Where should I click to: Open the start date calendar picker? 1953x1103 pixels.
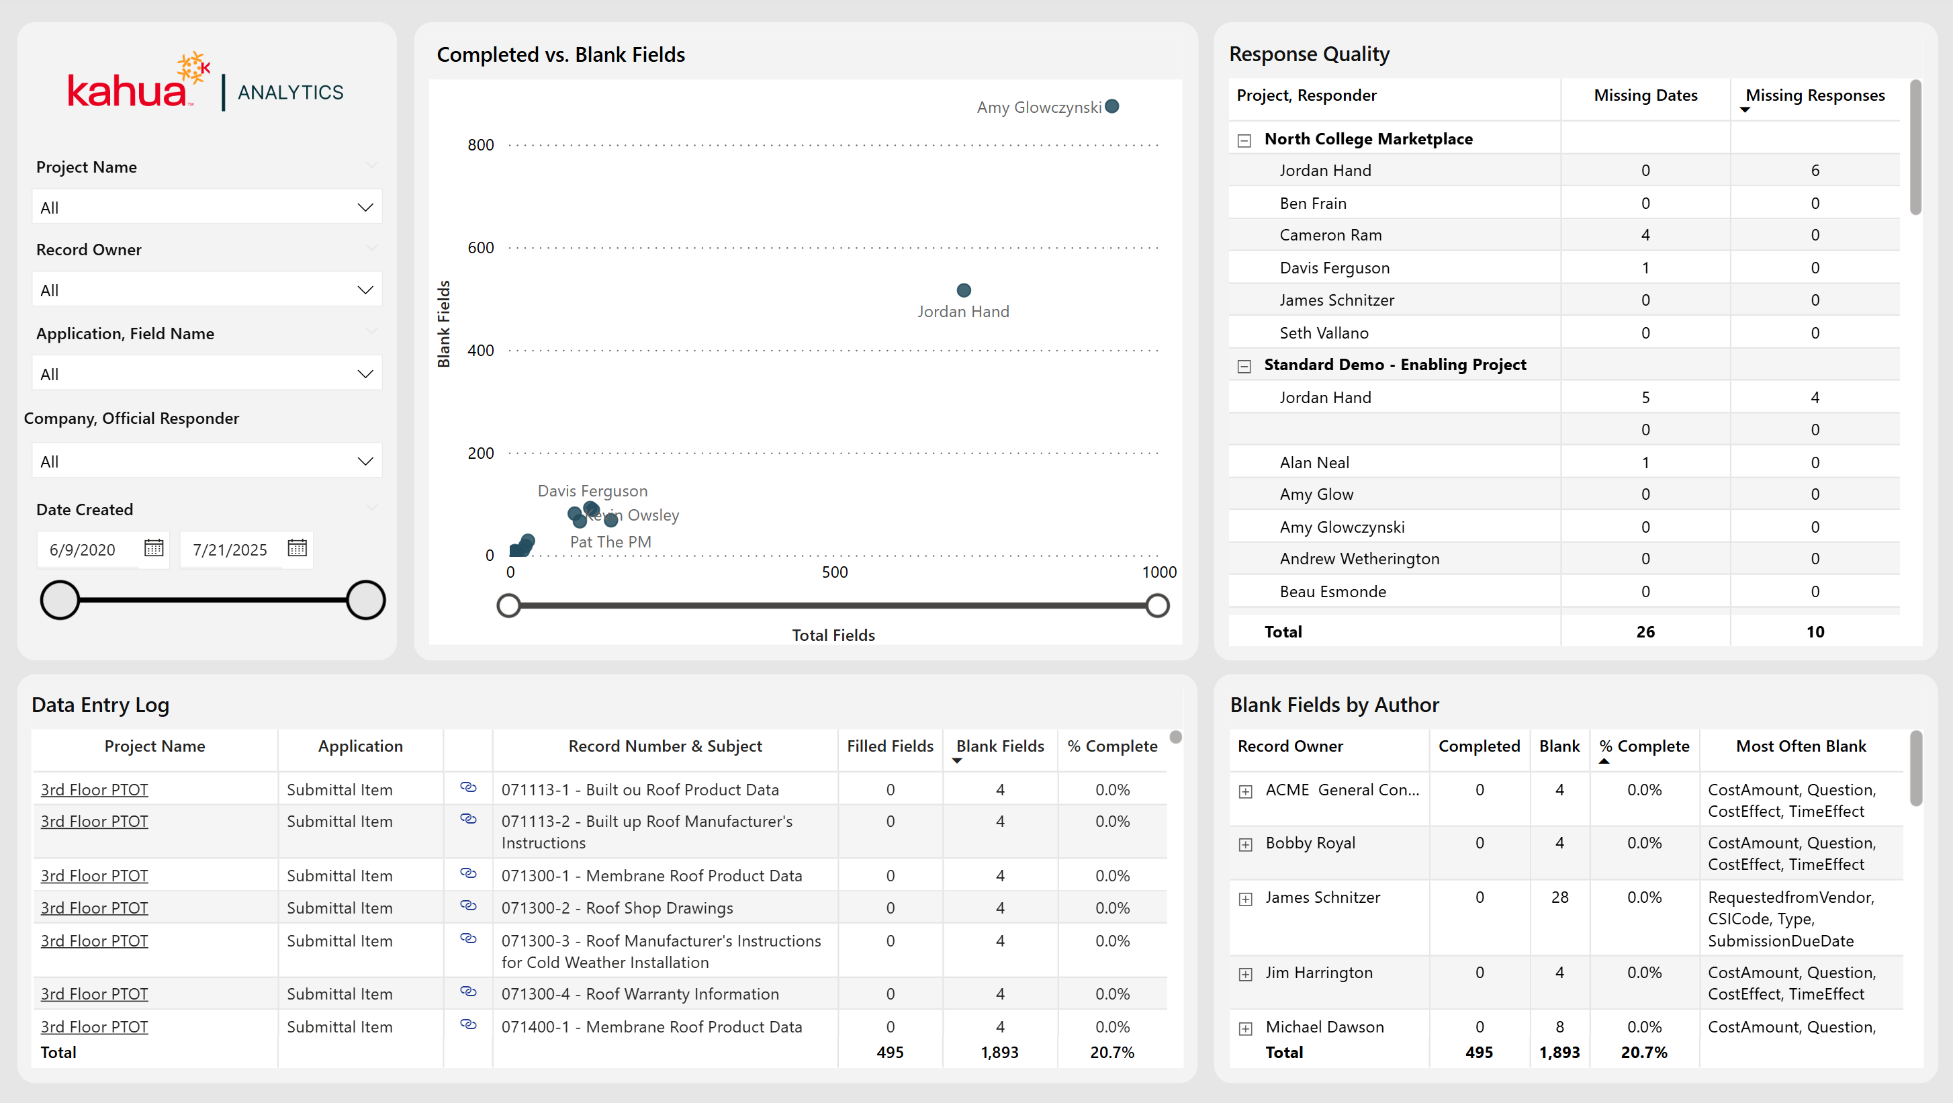154,548
